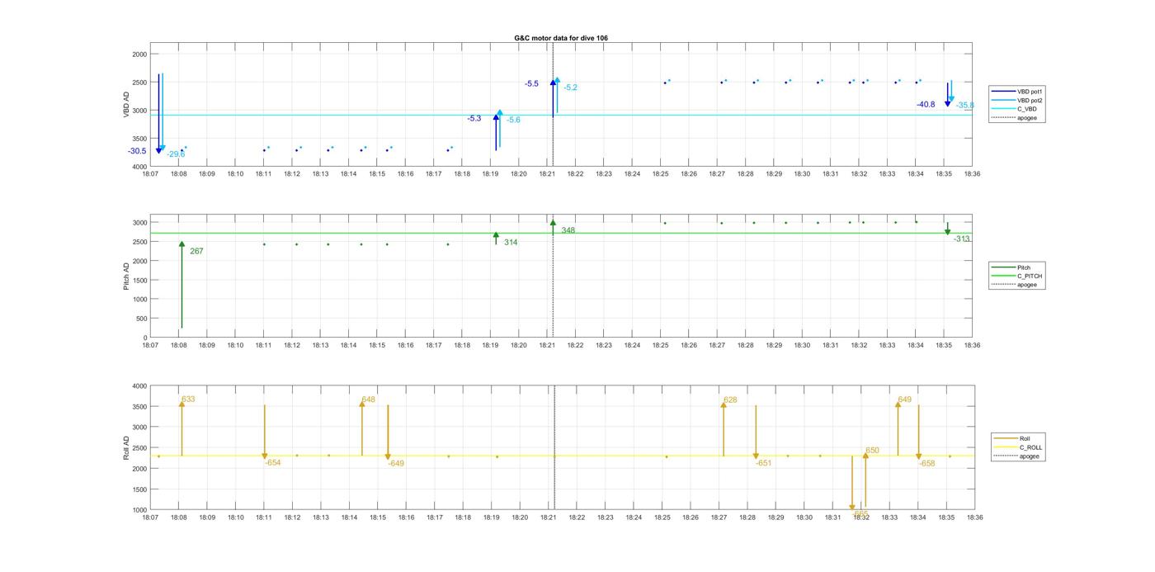Select "Roll" legend entry

(1014, 438)
